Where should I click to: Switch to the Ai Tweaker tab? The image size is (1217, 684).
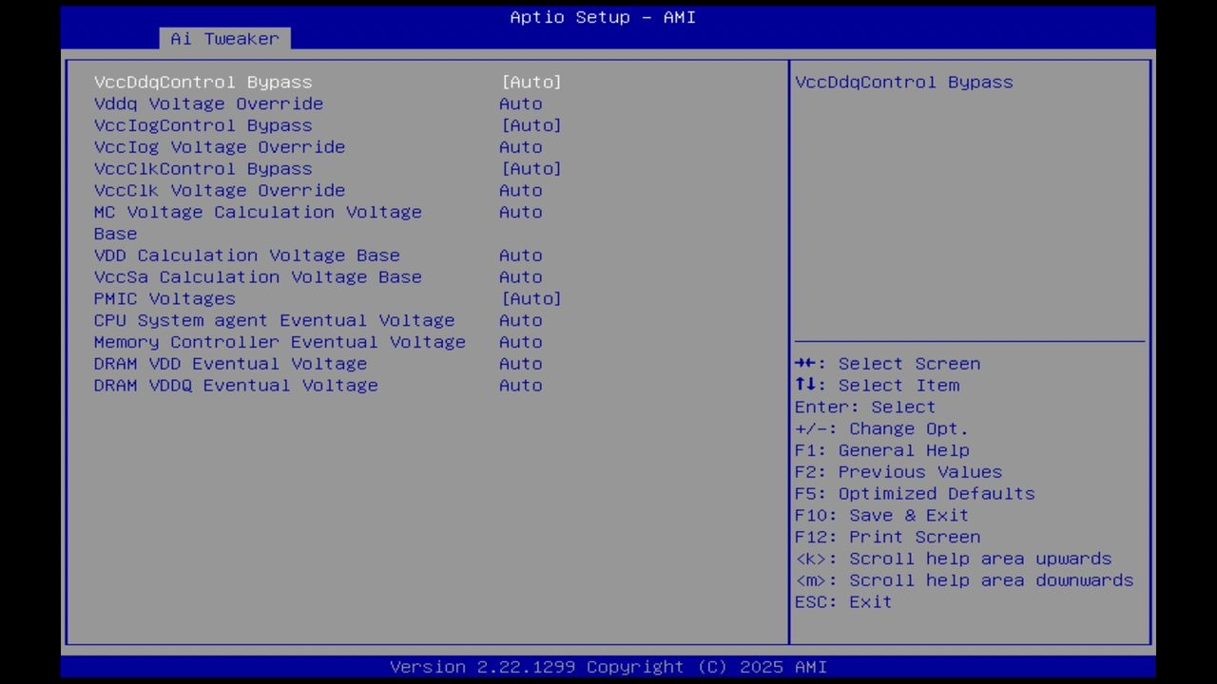(x=224, y=39)
